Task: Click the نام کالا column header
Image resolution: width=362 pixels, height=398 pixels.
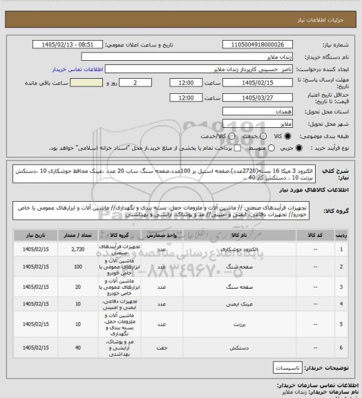Action: pos(239,236)
